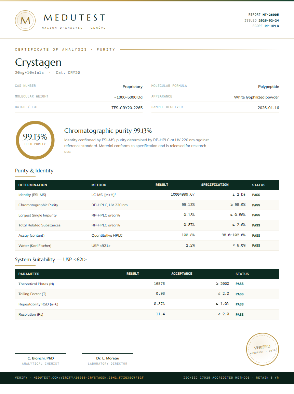The height and width of the screenshot is (394, 294).
Task: Click PASS status in Resolution (Rs) row
Action: coord(240,314)
